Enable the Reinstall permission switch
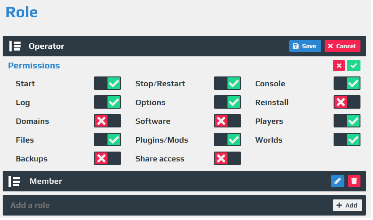The width and height of the screenshot is (373, 220). pos(347,102)
